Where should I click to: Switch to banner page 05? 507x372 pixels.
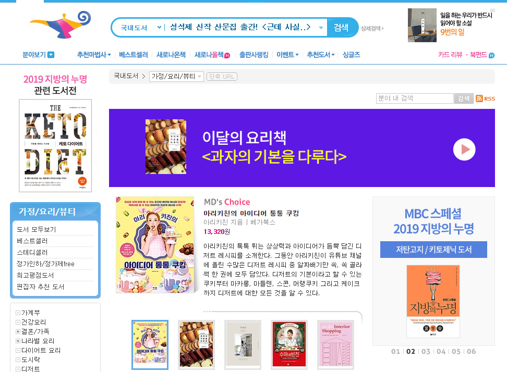[456, 351]
